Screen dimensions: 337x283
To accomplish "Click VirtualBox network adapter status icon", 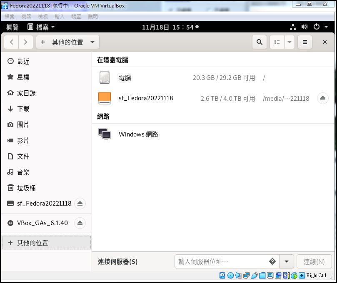I will pyautogui.click(x=246, y=275).
